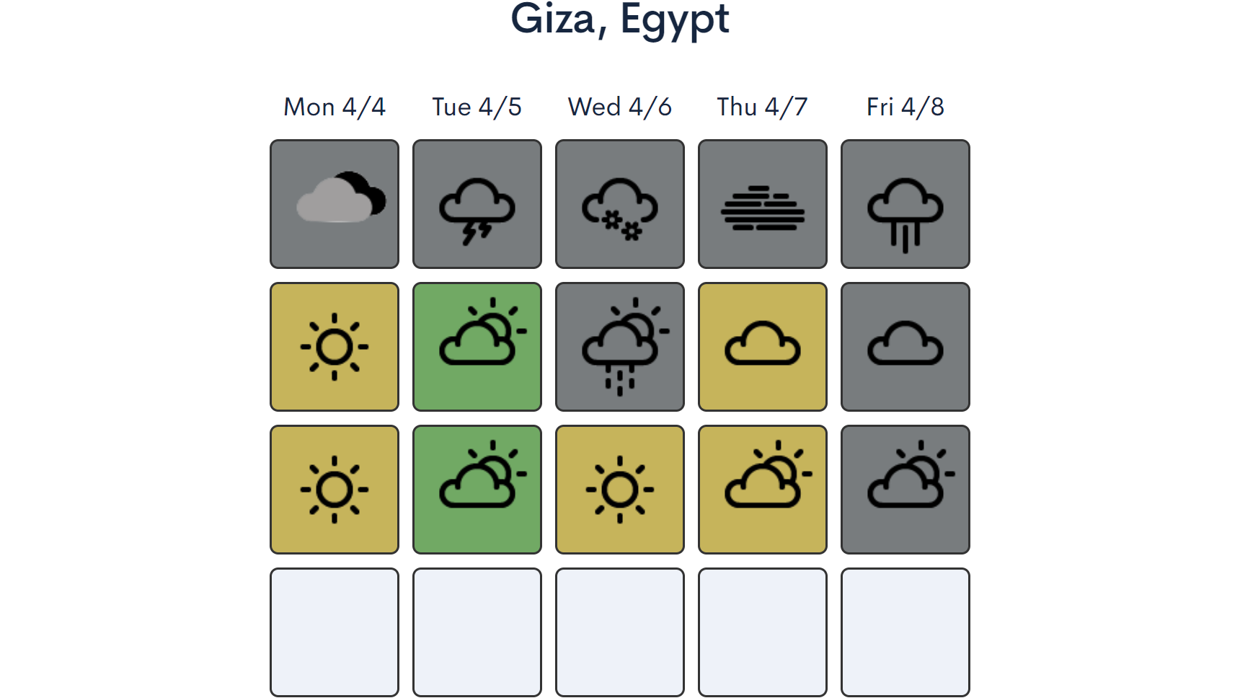Viewport: 1240px width, 698px height.
Task: Select the green partly cloudy tile in second row
Action: pyautogui.click(x=477, y=347)
